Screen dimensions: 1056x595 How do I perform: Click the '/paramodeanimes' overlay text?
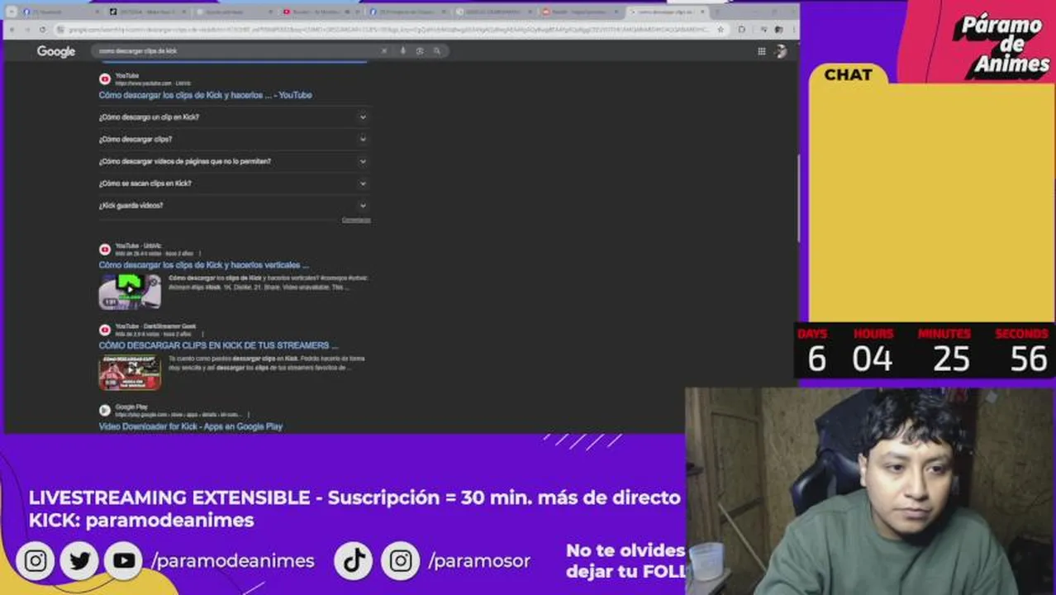pyautogui.click(x=233, y=561)
